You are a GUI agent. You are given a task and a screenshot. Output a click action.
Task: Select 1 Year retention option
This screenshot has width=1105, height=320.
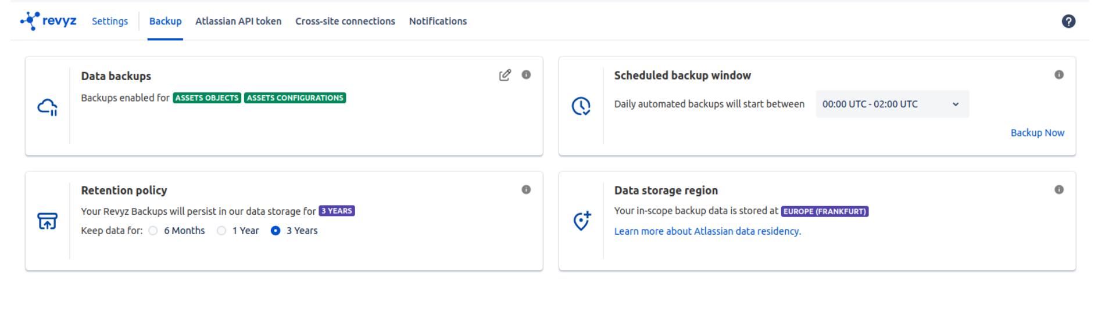click(221, 231)
